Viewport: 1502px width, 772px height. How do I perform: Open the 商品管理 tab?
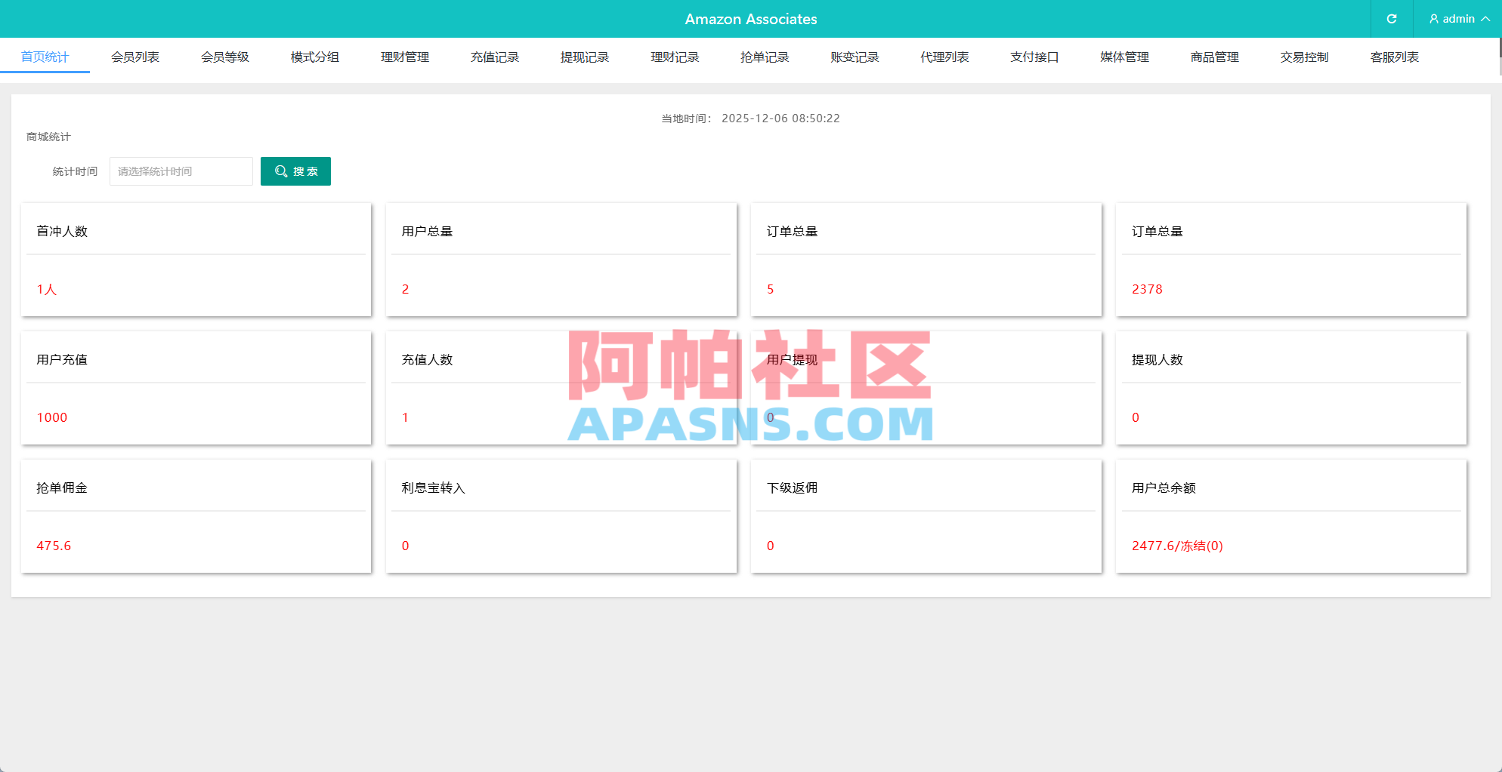click(x=1215, y=57)
